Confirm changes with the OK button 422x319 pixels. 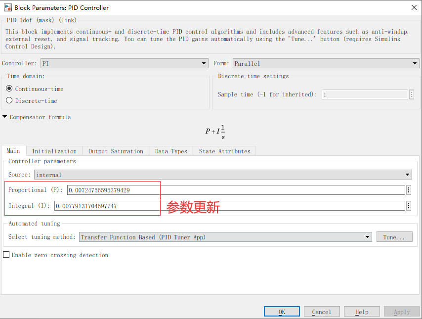pos(282,311)
